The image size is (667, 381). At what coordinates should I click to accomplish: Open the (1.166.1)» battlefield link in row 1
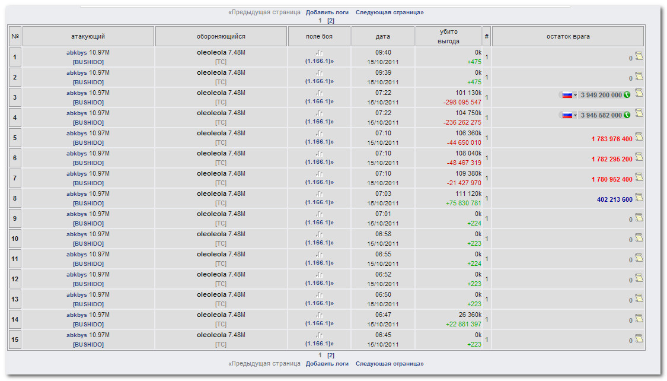319,61
